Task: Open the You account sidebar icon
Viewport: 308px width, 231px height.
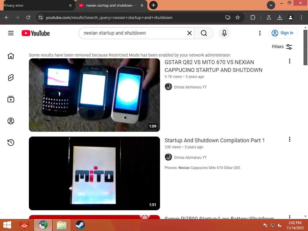Action: click(11, 121)
